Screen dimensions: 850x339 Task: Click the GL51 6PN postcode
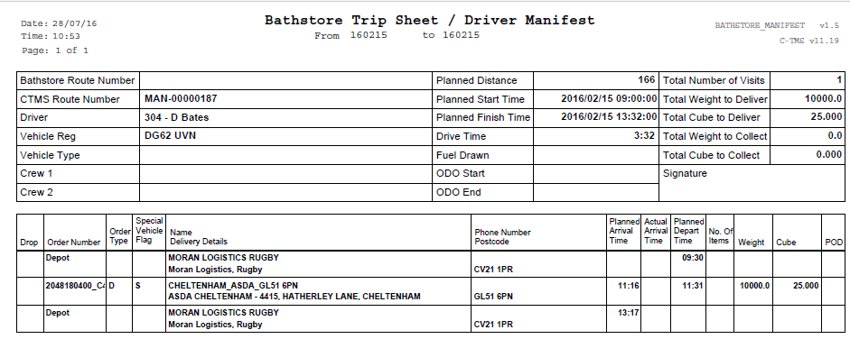coord(493,297)
